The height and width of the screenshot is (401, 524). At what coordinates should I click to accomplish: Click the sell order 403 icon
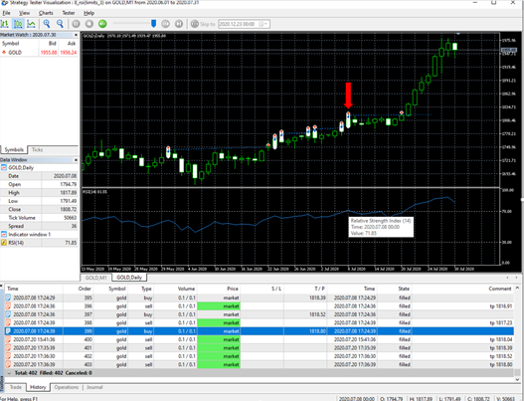8,364
